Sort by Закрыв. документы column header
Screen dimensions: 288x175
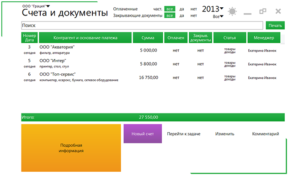(200, 38)
